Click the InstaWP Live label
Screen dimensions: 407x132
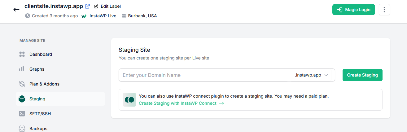(103, 16)
